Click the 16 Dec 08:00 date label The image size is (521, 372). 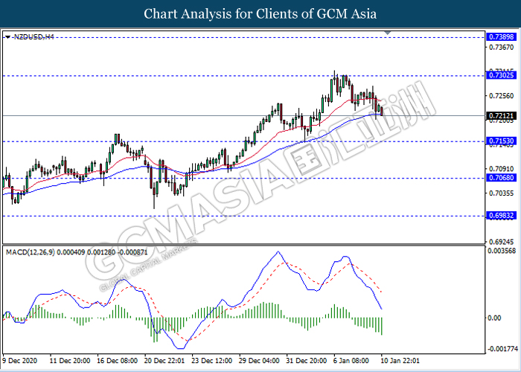point(118,361)
